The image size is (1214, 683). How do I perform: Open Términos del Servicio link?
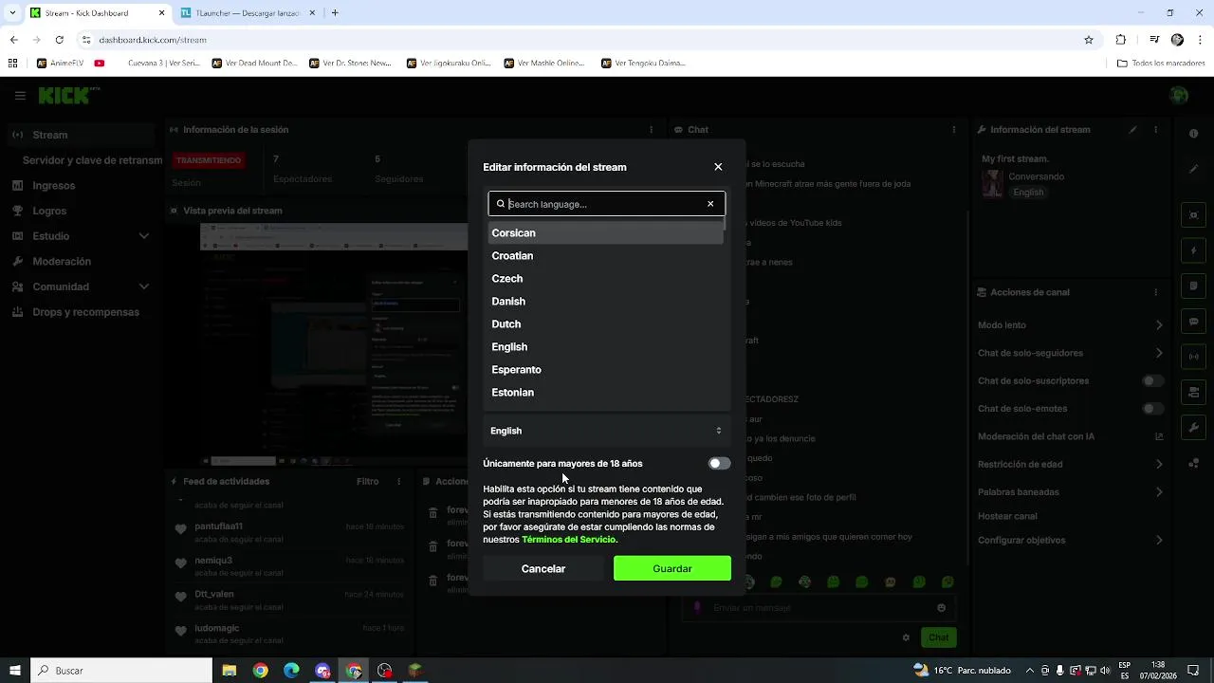pos(568,540)
